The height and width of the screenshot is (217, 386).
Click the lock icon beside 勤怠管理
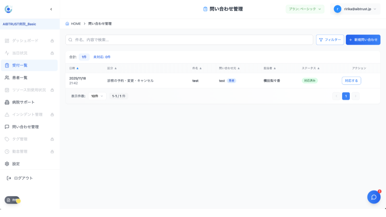[x=52, y=151]
